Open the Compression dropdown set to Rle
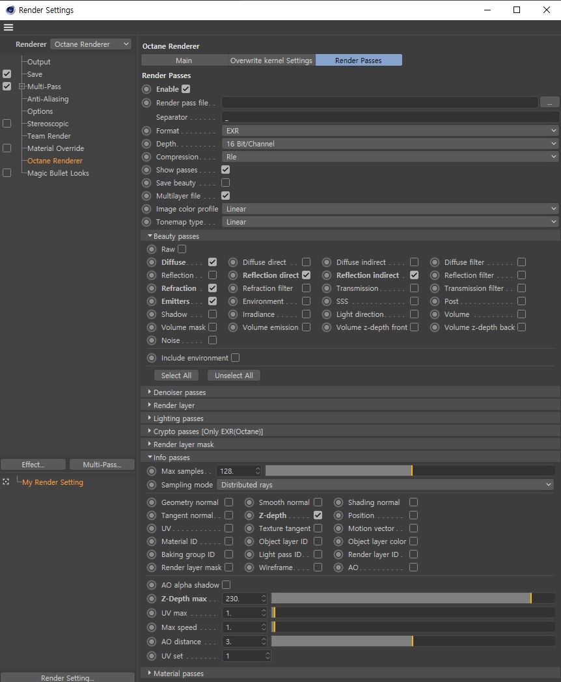This screenshot has height=682, width=561. pos(390,157)
